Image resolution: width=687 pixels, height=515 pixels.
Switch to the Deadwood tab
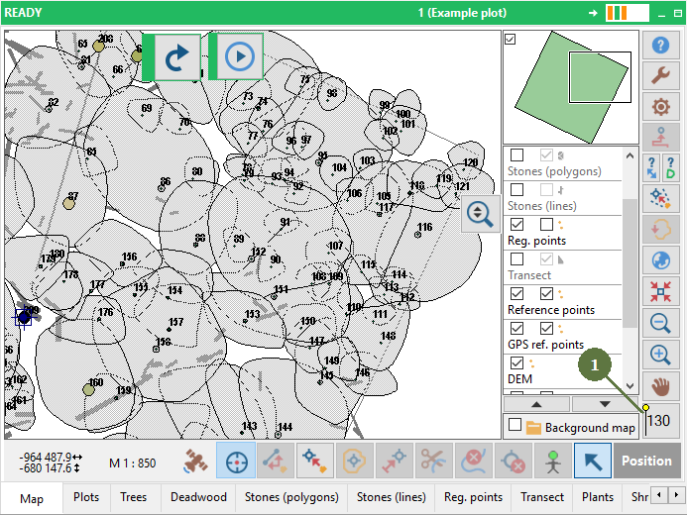198,497
